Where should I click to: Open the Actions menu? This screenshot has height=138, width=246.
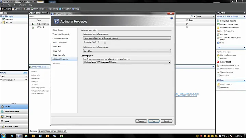pyautogui.click(x=23, y=5)
